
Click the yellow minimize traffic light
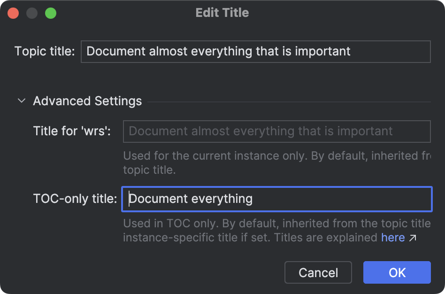(x=31, y=13)
